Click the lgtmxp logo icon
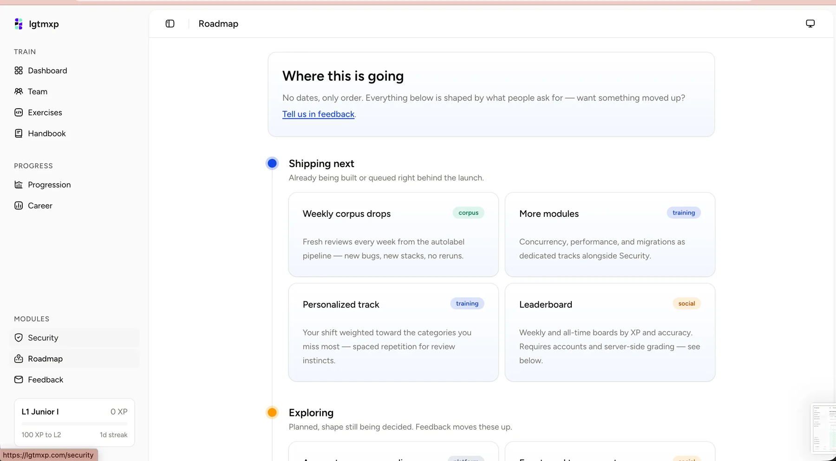The height and width of the screenshot is (461, 836). (19, 24)
